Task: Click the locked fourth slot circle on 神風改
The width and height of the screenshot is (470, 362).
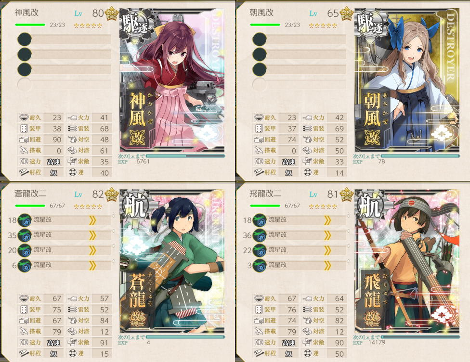Action: click(25, 85)
